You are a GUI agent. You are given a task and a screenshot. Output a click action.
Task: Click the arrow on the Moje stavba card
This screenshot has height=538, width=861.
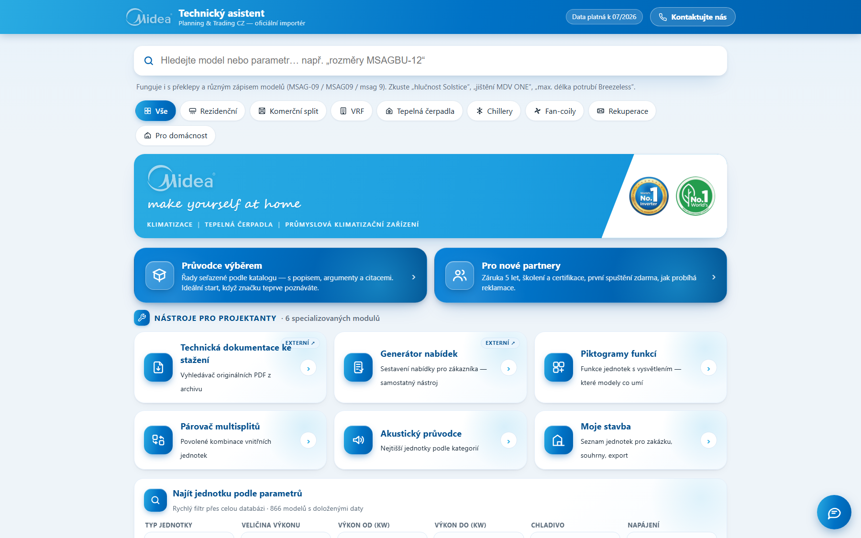tap(708, 441)
